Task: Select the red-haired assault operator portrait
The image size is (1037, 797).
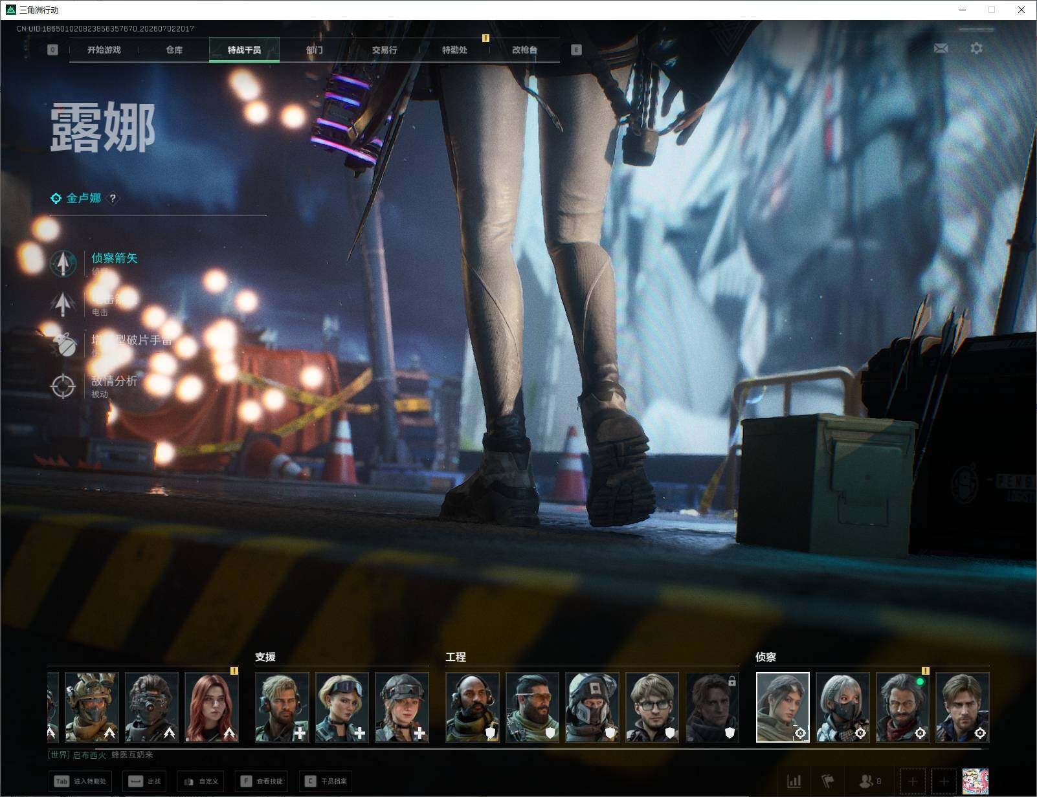Action: tap(212, 707)
